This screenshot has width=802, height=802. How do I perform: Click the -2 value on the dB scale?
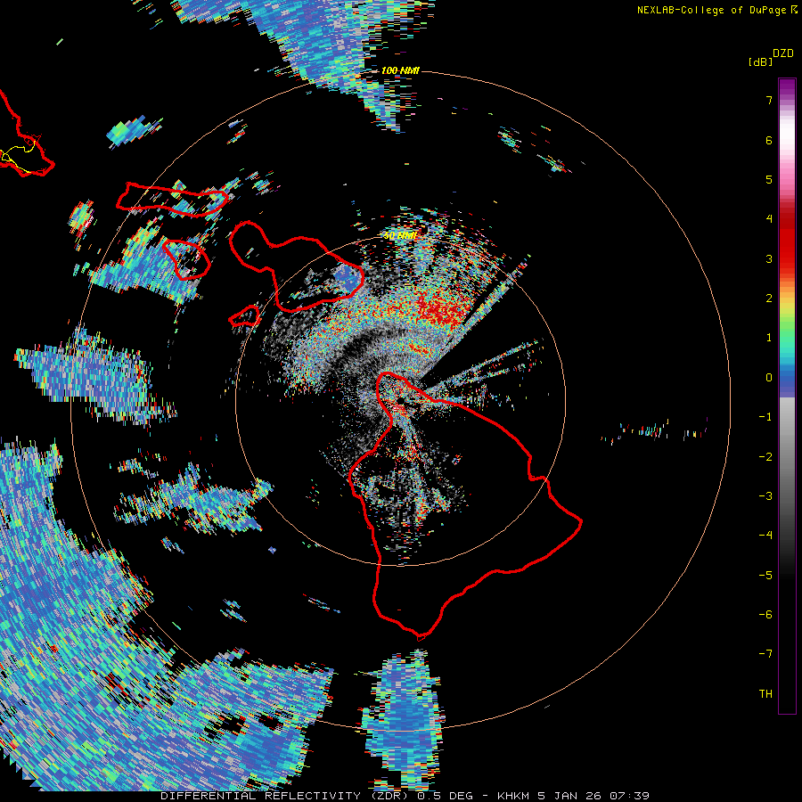[x=765, y=456]
